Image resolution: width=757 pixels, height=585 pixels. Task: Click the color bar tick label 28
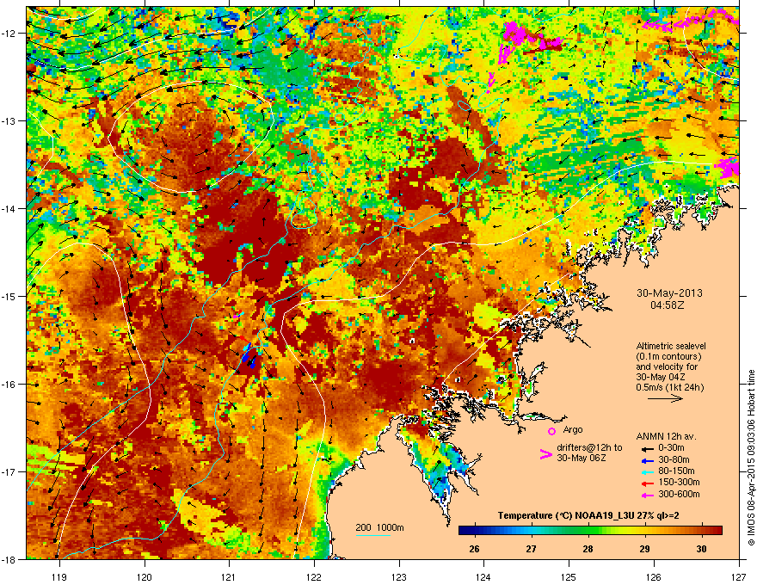588,549
